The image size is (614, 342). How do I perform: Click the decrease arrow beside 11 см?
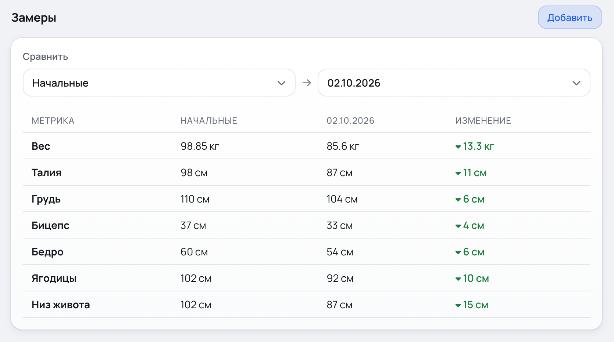[458, 173]
